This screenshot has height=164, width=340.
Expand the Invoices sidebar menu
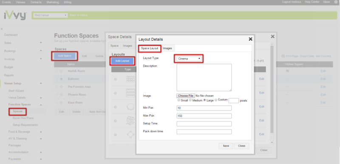pyautogui.click(x=41, y=59)
